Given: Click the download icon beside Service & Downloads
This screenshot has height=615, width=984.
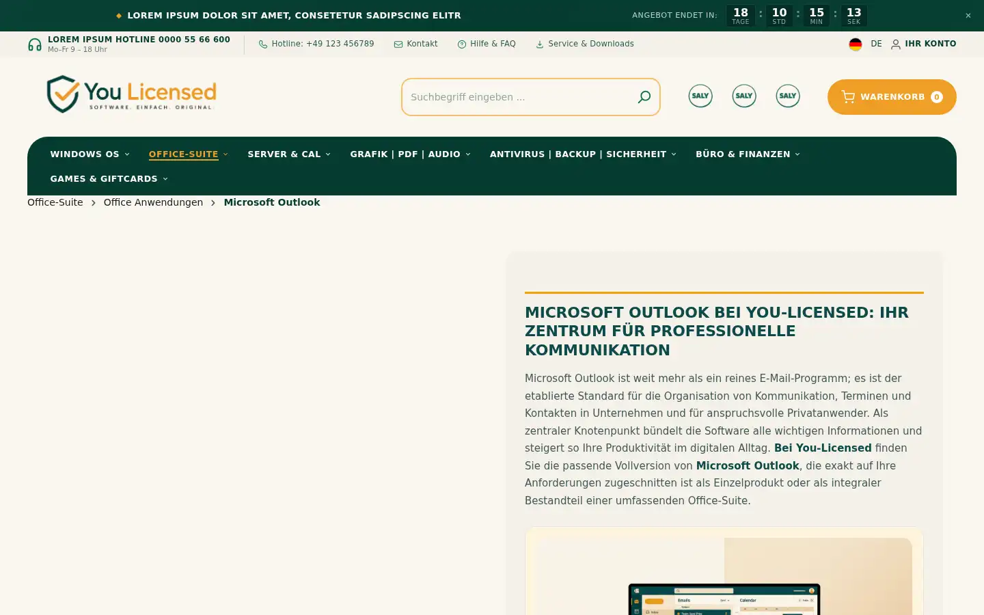Looking at the screenshot, I should 540,44.
